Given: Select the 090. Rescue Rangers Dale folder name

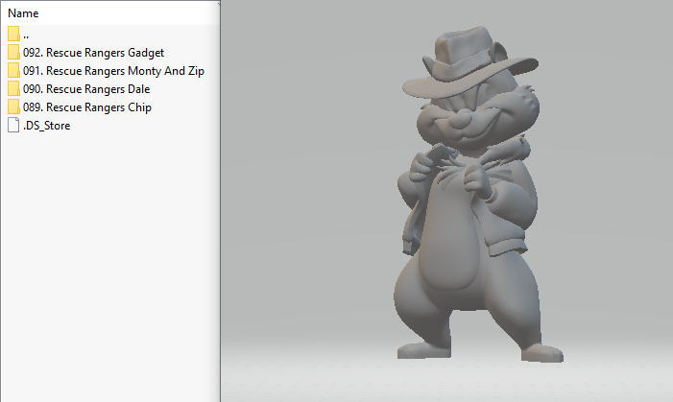Looking at the screenshot, I should (86, 89).
